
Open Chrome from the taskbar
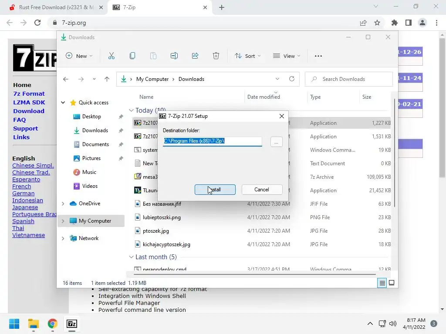53,324
